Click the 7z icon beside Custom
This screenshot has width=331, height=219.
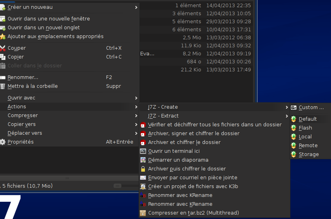click(x=294, y=108)
